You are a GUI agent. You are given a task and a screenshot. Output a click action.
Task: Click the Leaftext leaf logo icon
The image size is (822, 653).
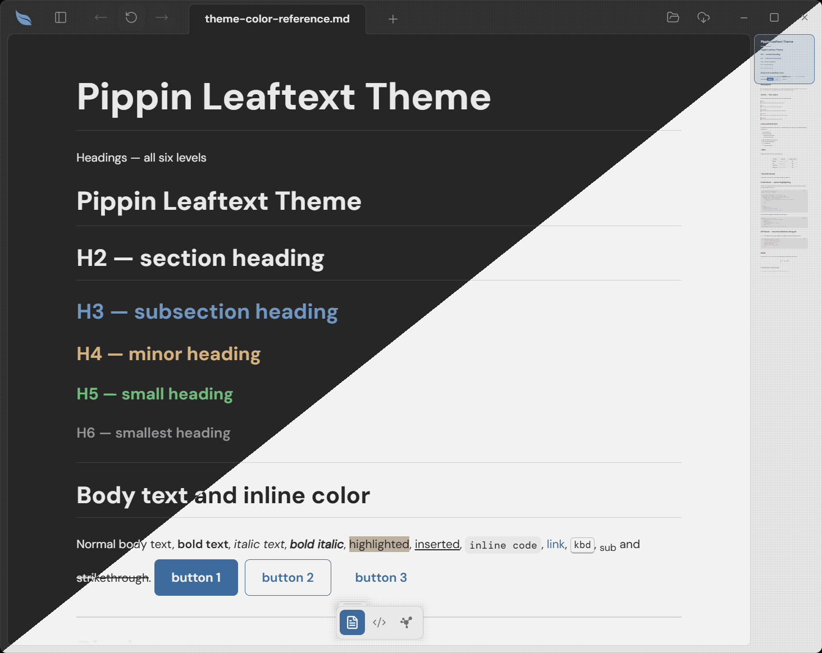click(24, 18)
